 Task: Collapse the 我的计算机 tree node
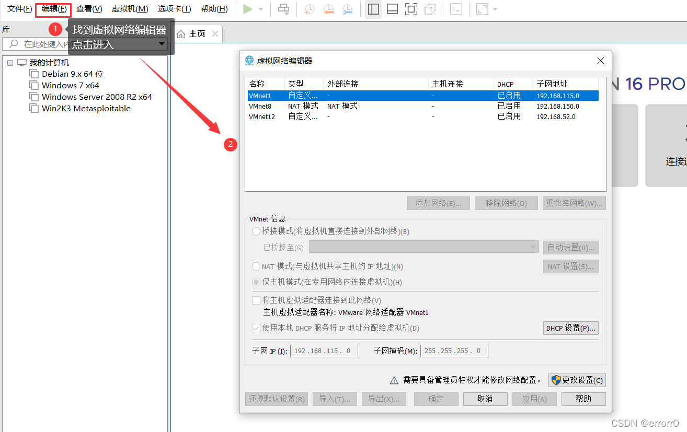point(10,63)
